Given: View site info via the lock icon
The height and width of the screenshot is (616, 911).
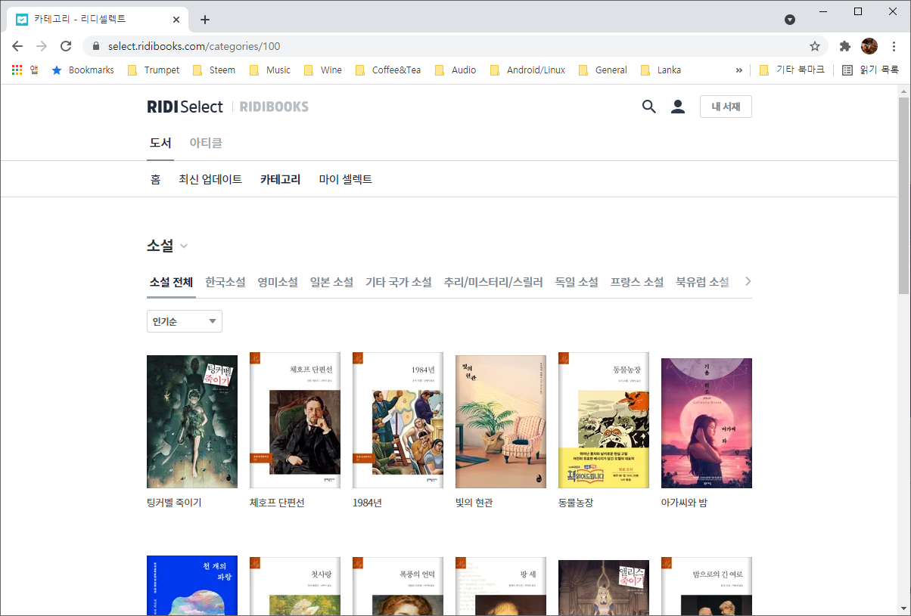Looking at the screenshot, I should 96,46.
